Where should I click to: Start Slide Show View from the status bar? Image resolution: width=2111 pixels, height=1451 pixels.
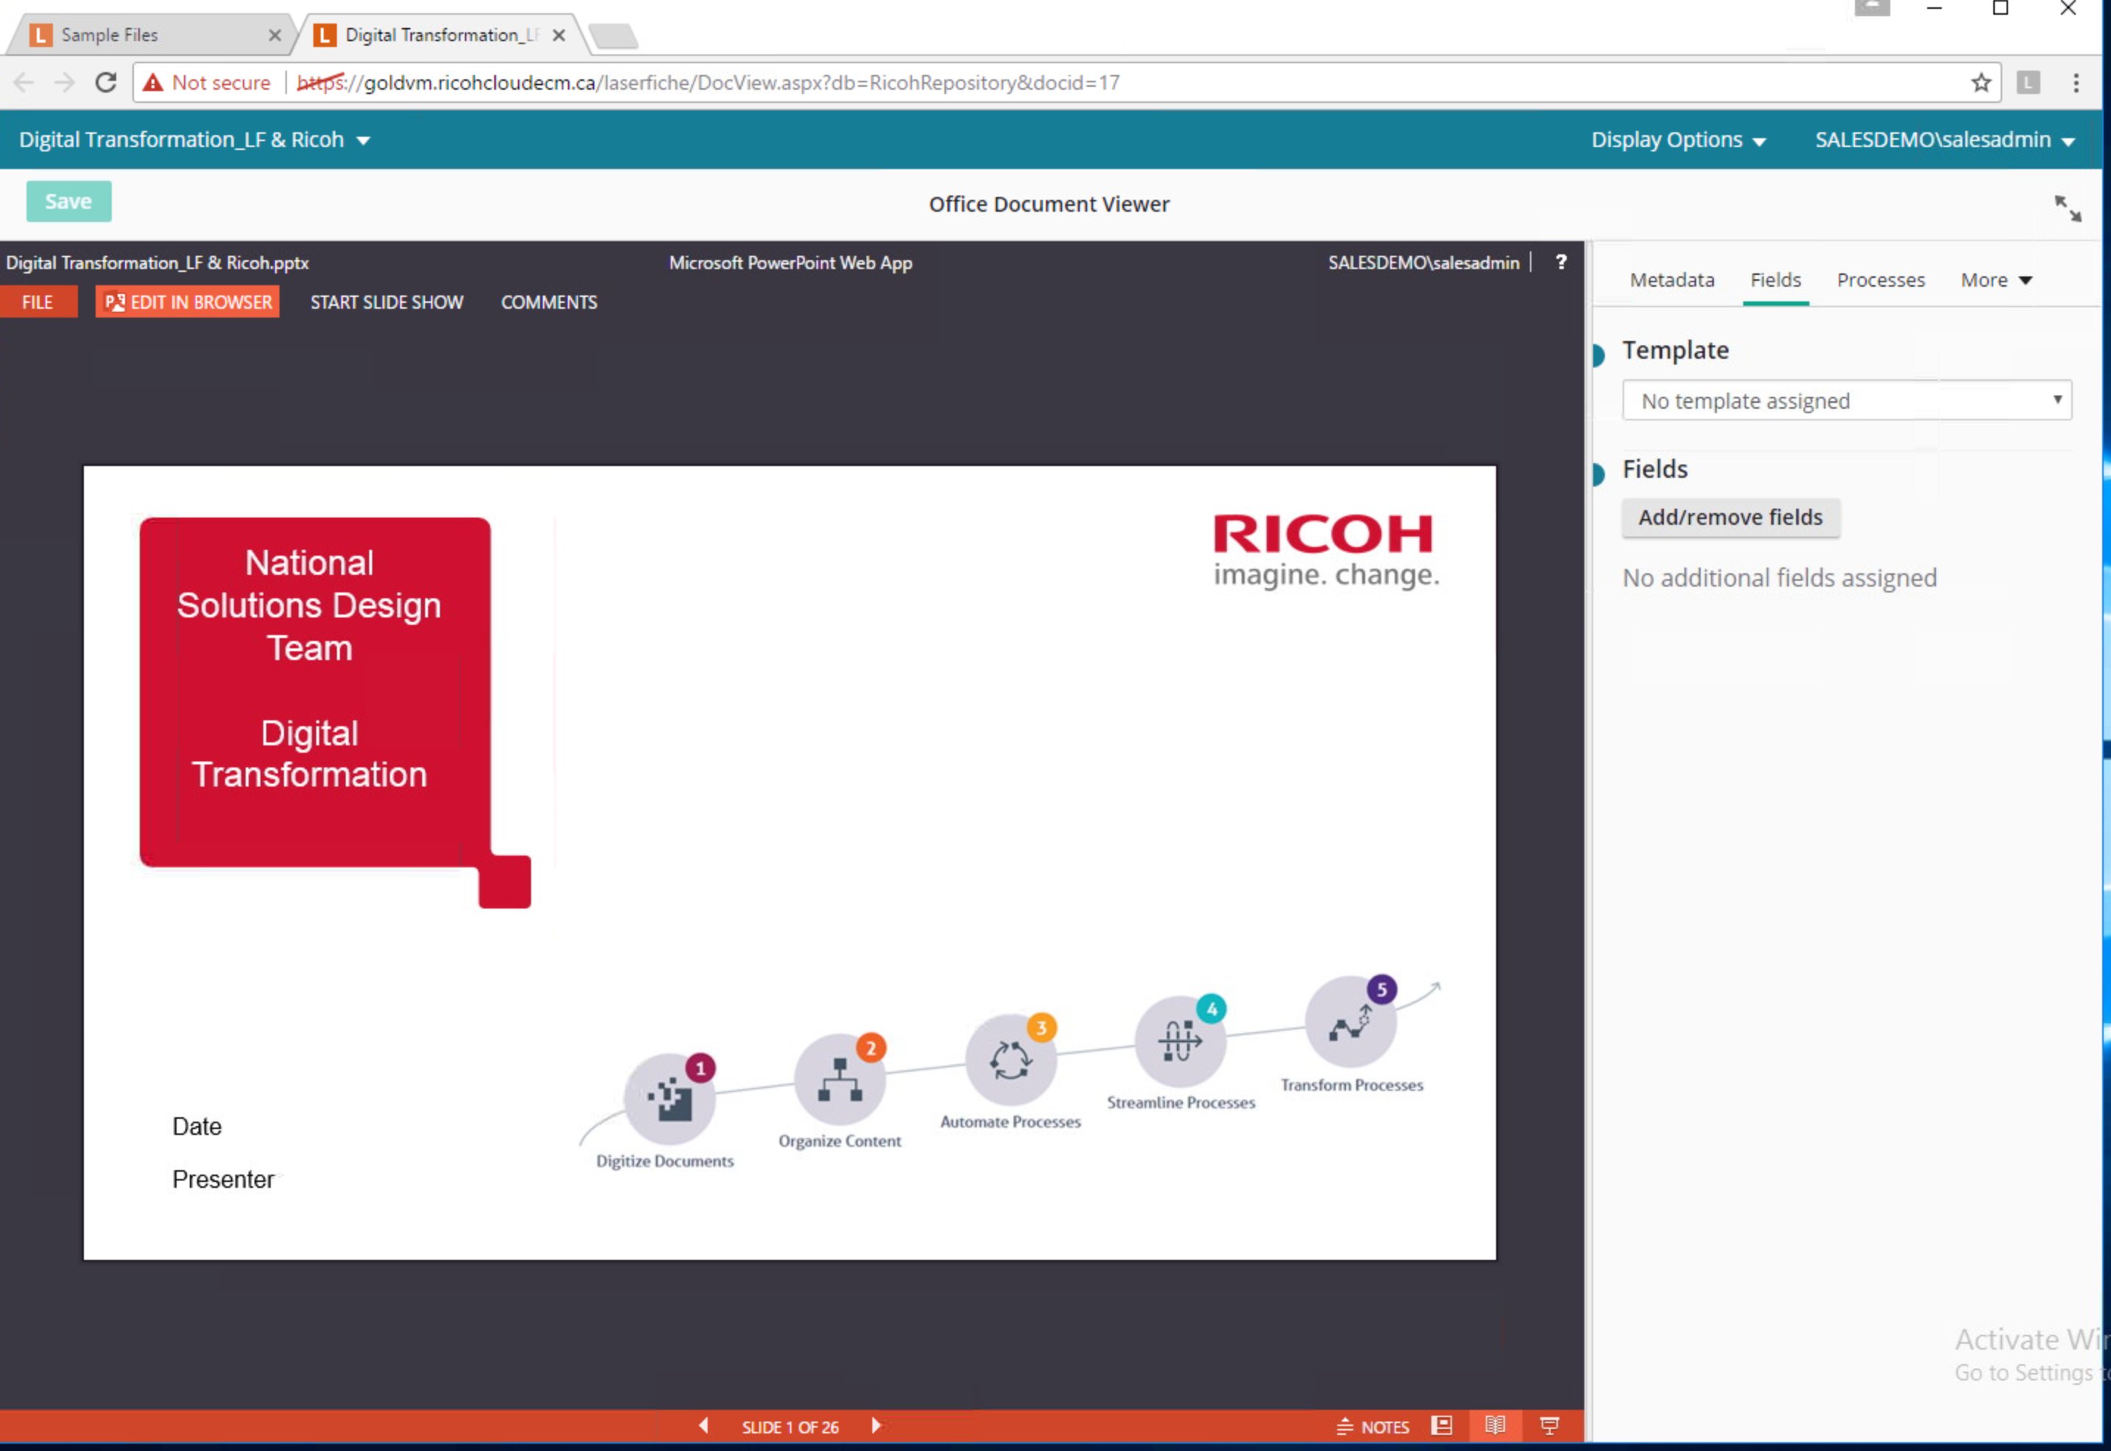tap(1550, 1425)
